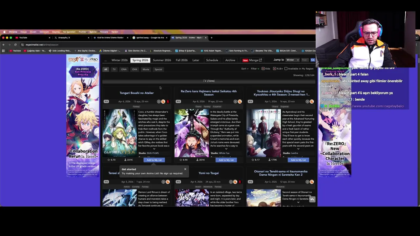The image size is (420, 236).
Task: Click the star score 8.70 on Tongari Boushi
Action: (x=112, y=160)
